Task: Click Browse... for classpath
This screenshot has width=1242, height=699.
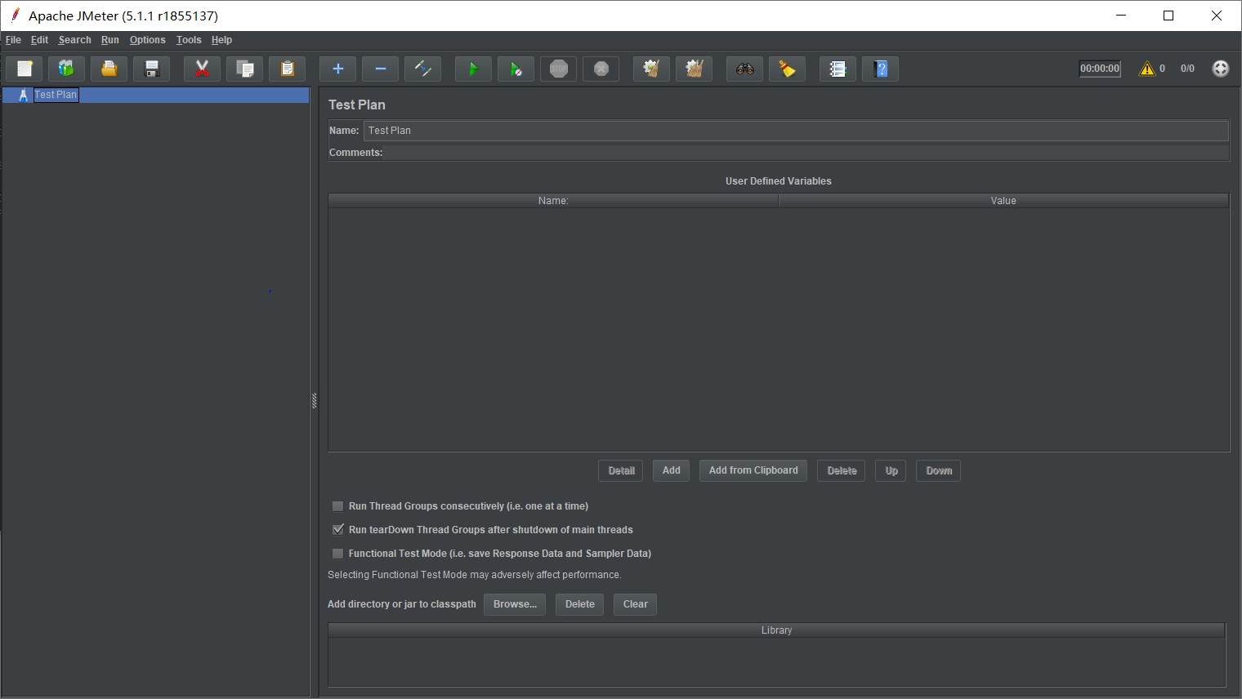Action: click(515, 604)
